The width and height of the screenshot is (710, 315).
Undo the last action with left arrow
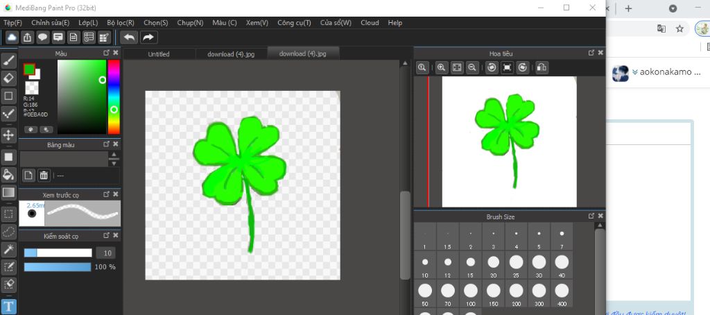point(130,37)
